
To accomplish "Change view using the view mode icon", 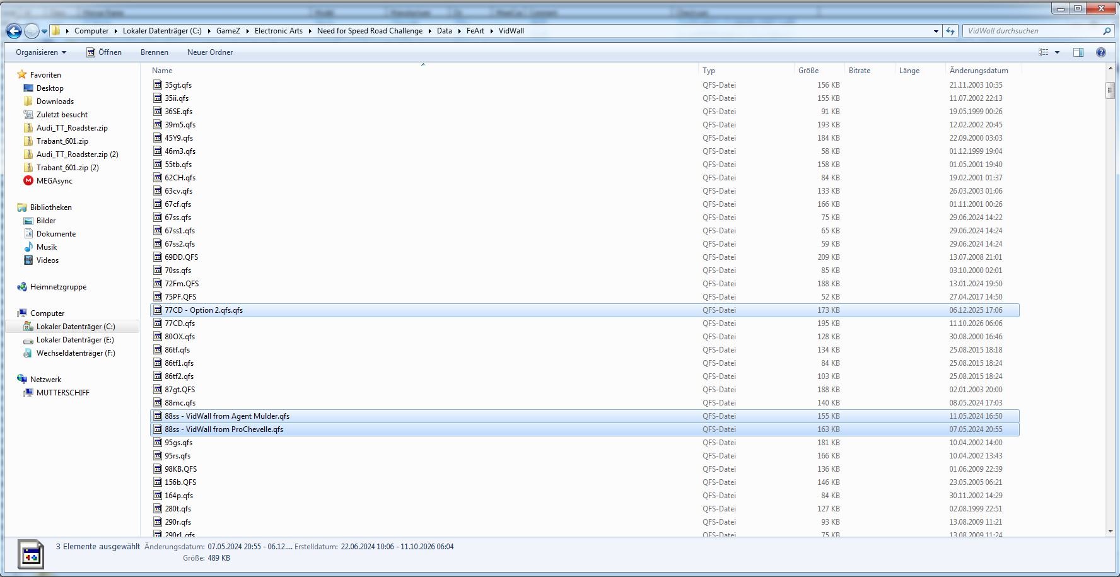I will 1044,52.
